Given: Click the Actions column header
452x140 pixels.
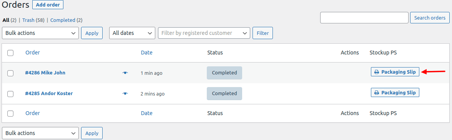Looking at the screenshot, I should (x=350, y=53).
